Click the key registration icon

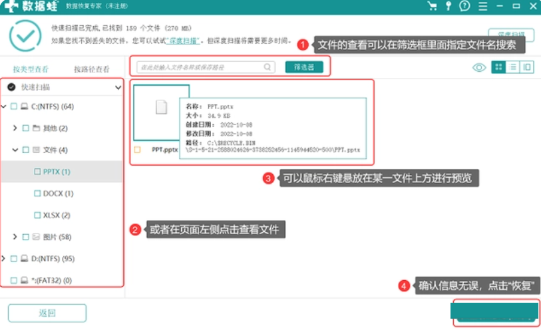click(x=449, y=6)
